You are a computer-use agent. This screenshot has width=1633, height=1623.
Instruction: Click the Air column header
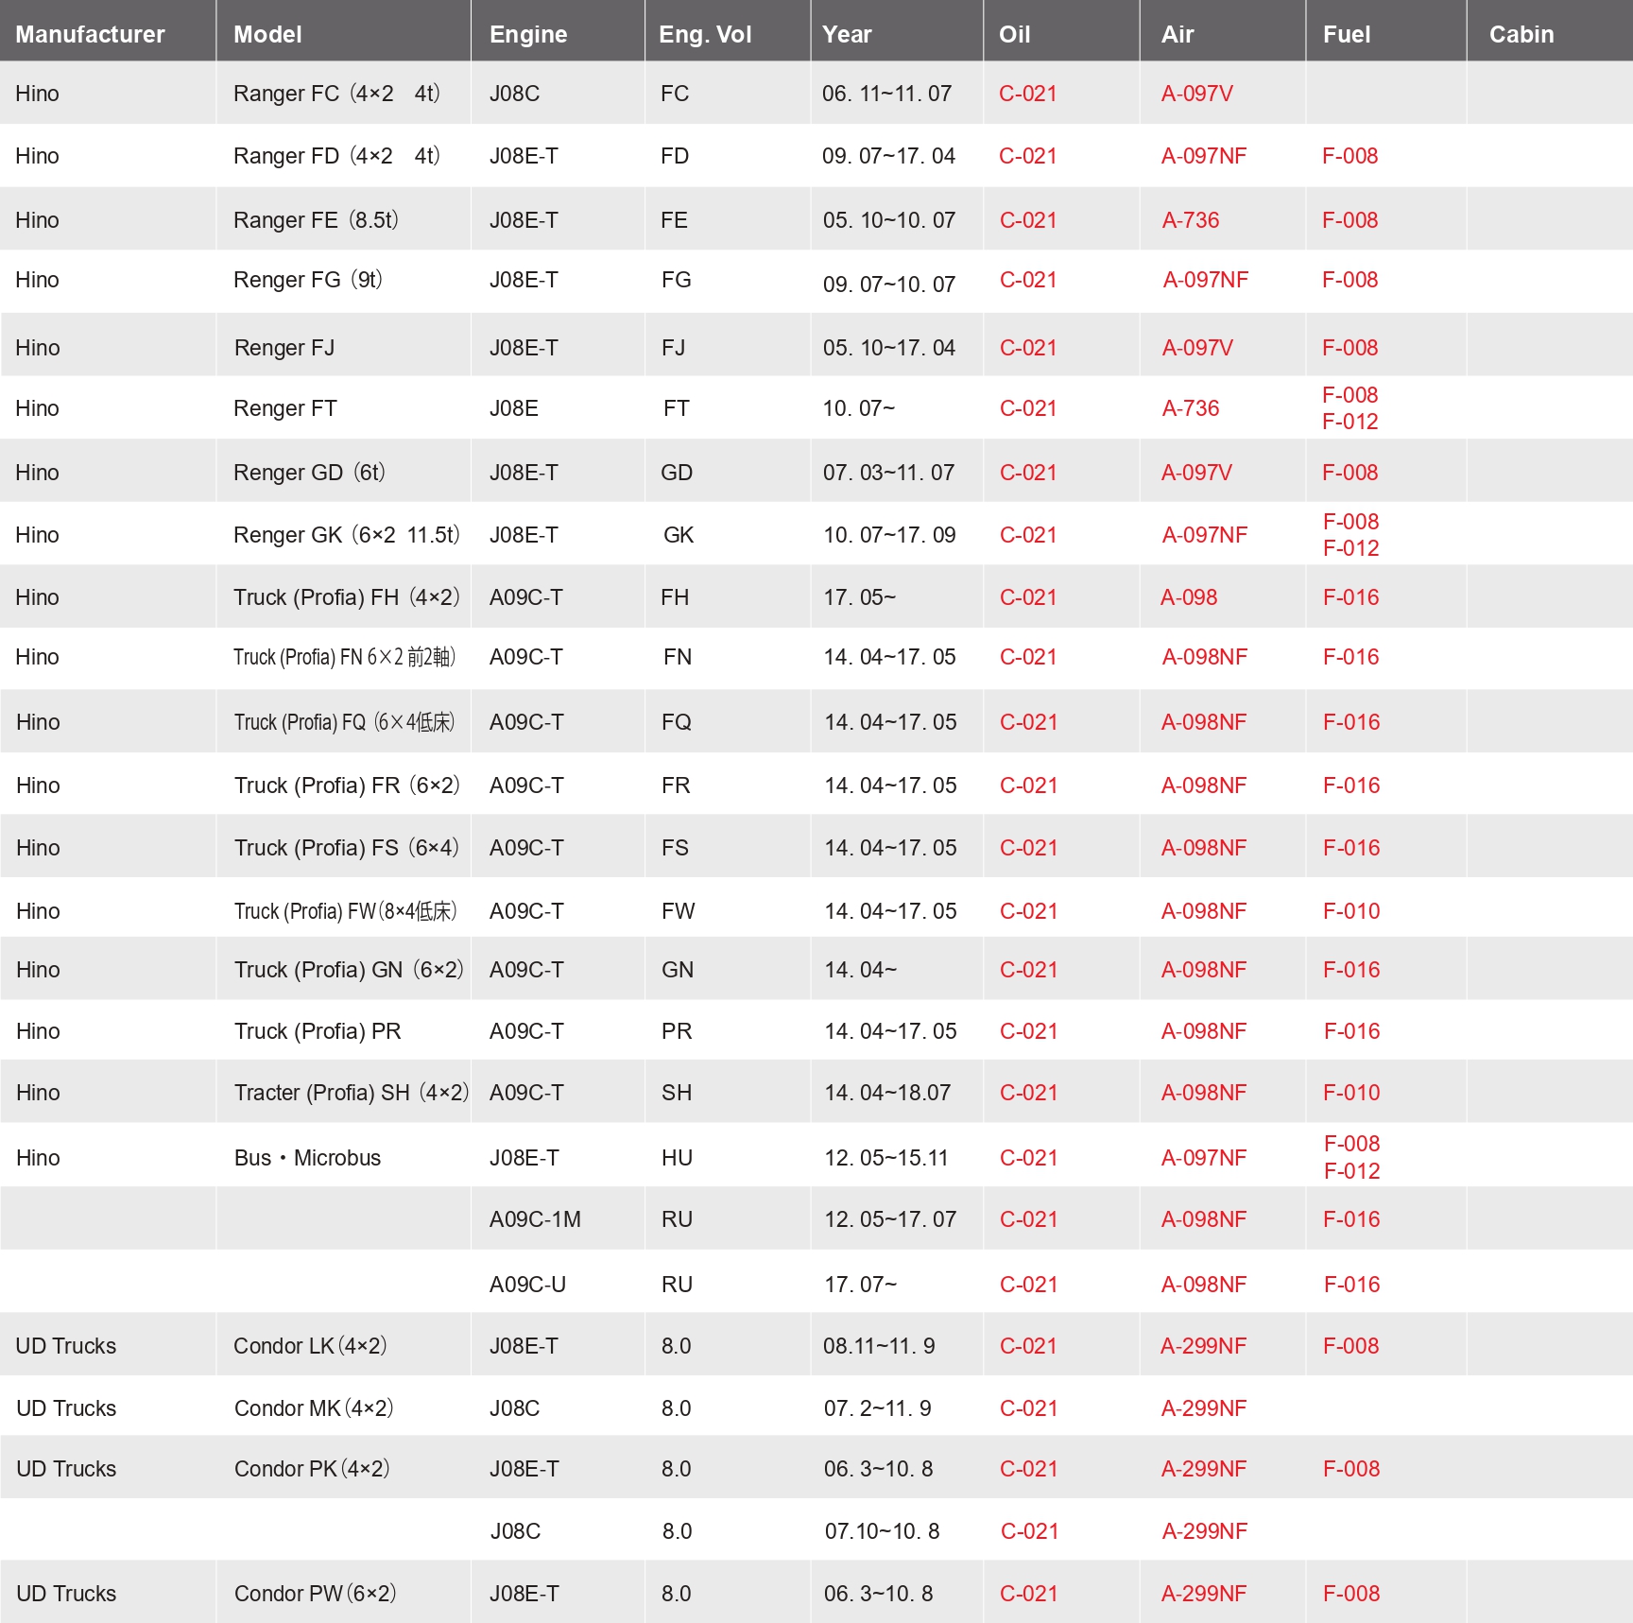coord(1177,34)
